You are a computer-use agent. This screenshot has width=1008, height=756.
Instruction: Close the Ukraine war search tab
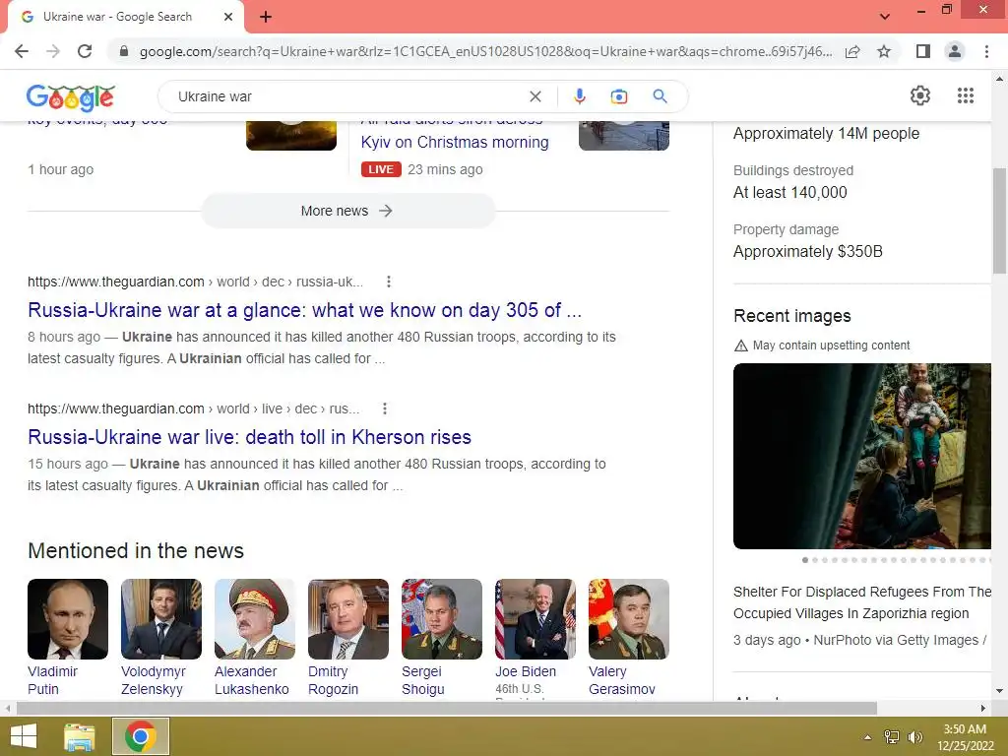click(x=228, y=17)
